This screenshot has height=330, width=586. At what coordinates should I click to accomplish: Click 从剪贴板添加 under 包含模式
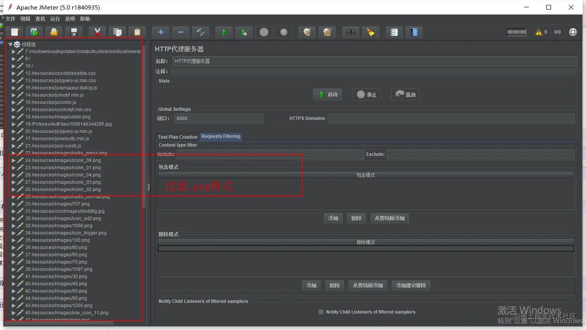coord(390,218)
